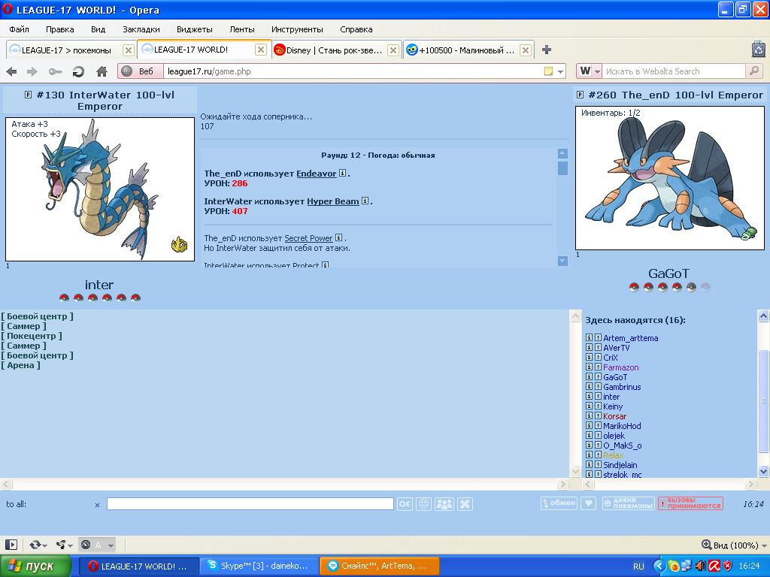Reload the page with the refresh icon
The image size is (770, 577).
point(78,71)
